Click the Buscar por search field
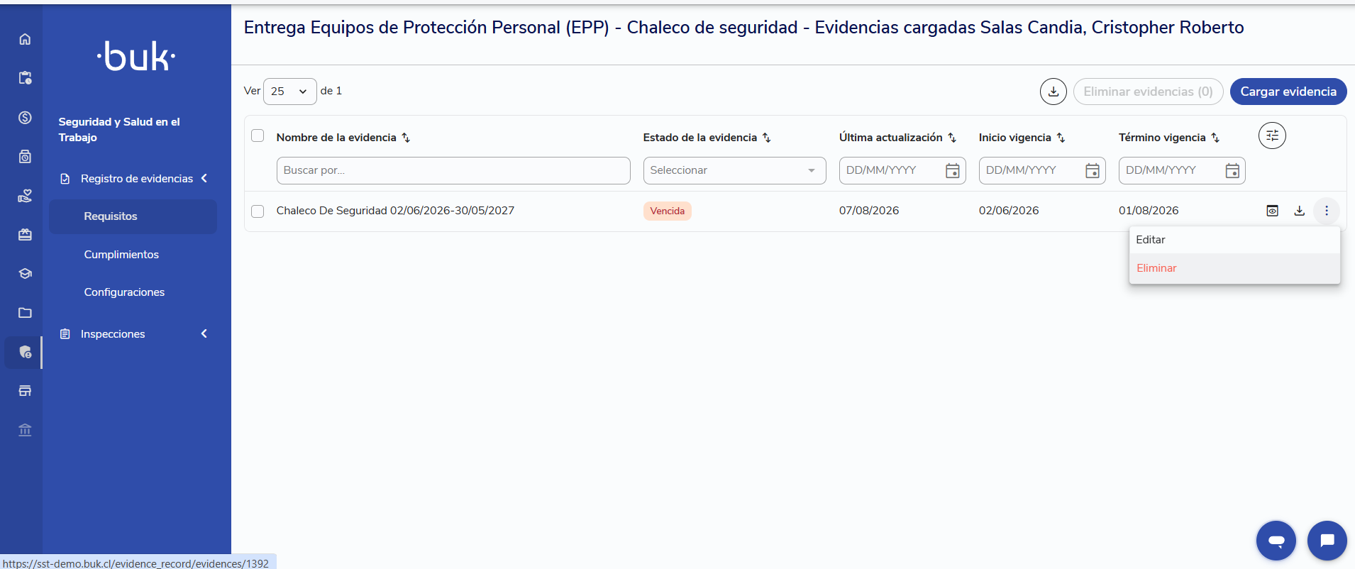Screen dimensions: 1355x569 (x=453, y=170)
